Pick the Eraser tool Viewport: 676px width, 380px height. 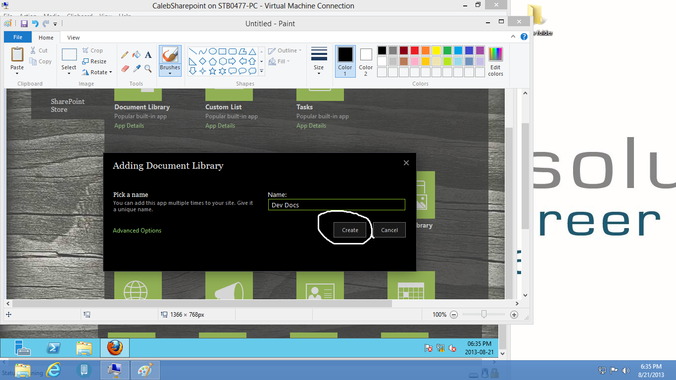tap(125, 68)
